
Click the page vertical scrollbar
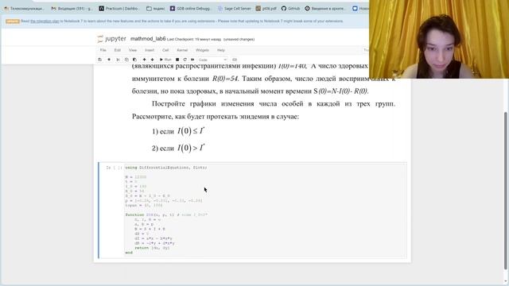coord(506,190)
